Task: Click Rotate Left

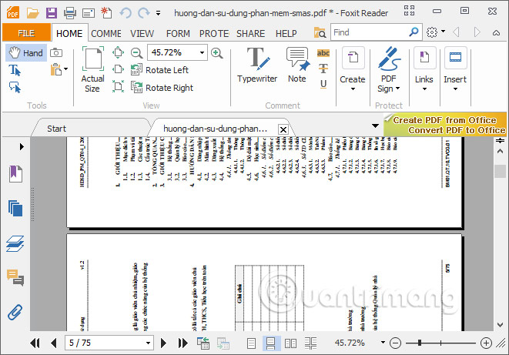Action: (x=160, y=70)
